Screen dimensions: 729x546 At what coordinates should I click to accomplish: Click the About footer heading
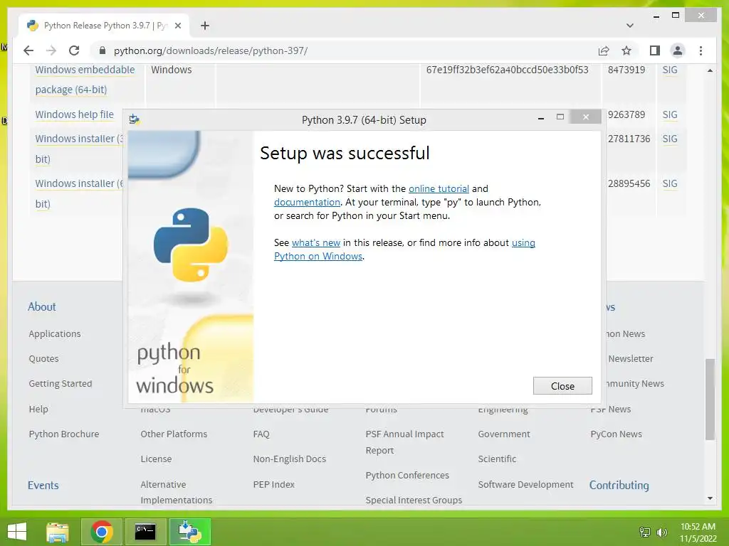coord(42,306)
